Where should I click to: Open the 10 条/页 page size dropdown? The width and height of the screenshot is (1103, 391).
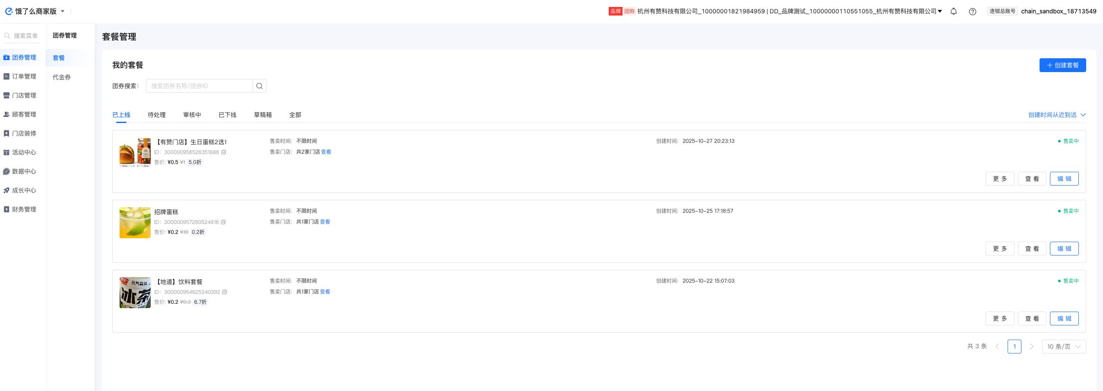[1064, 347]
